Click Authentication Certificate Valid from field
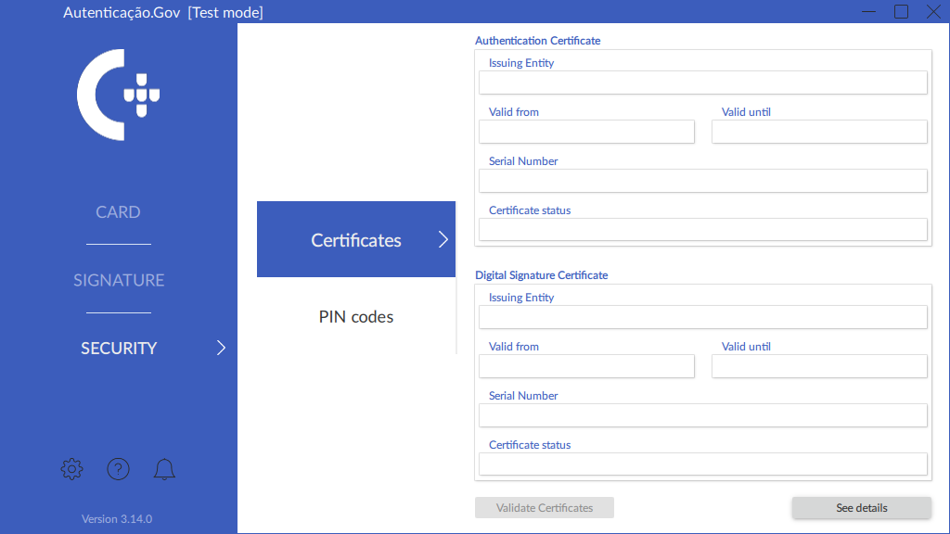This screenshot has height=534, width=950. click(586, 132)
